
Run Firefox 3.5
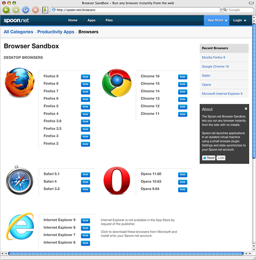tap(85, 129)
